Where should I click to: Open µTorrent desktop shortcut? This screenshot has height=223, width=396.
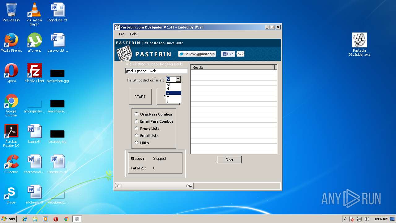(34, 43)
